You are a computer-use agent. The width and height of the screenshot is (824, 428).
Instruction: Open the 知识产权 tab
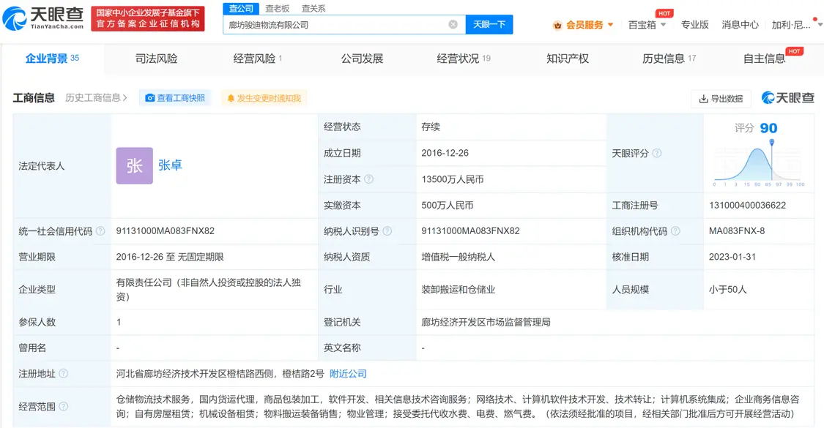pos(567,59)
